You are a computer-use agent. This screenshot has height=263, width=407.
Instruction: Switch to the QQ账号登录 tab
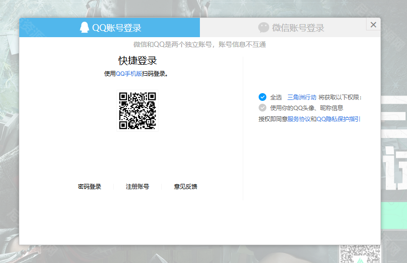(109, 28)
